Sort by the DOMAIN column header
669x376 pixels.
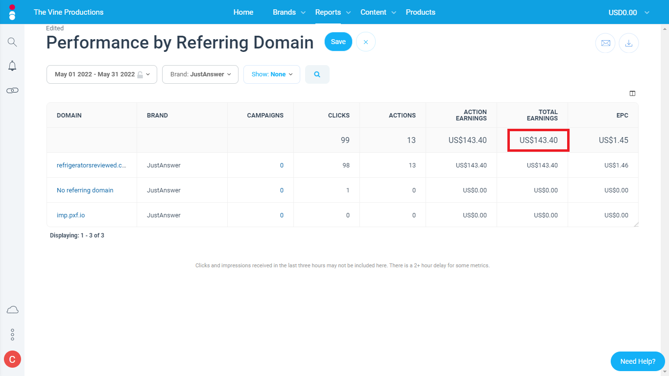pyautogui.click(x=69, y=116)
